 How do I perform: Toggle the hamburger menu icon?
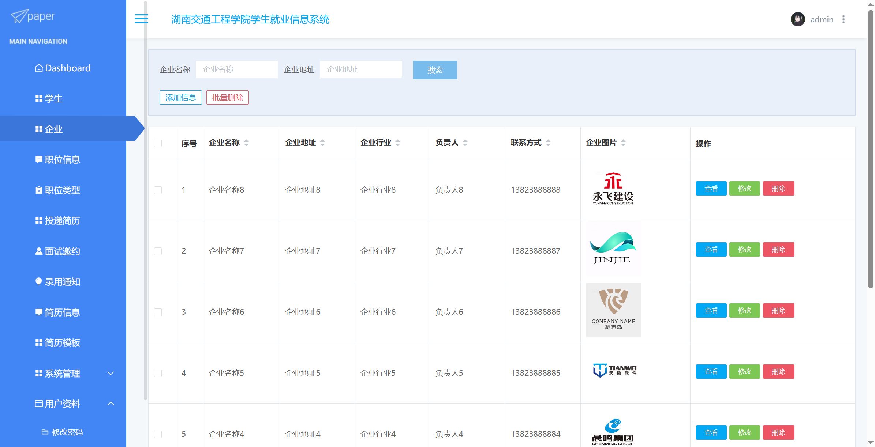click(x=141, y=19)
